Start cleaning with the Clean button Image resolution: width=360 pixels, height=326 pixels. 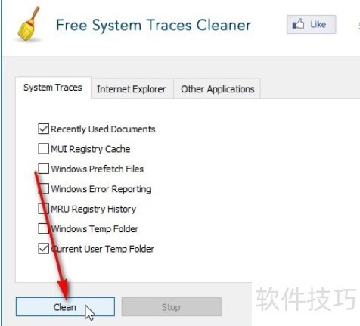(65, 307)
